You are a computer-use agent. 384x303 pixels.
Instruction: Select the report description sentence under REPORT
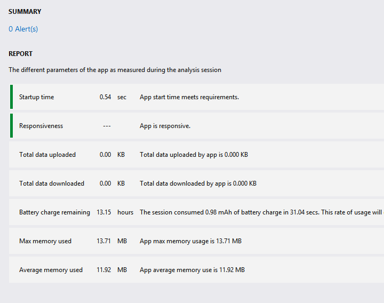[x=115, y=70]
